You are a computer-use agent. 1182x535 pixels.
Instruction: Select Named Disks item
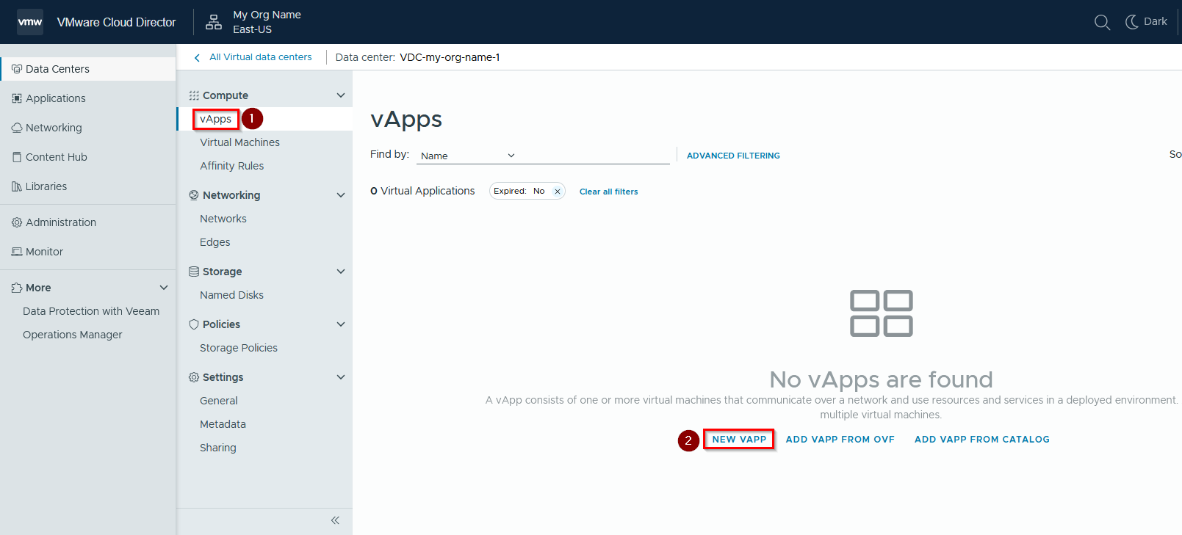[231, 295]
